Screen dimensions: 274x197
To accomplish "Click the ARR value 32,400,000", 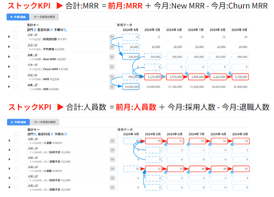I will [x=240, y=87].
